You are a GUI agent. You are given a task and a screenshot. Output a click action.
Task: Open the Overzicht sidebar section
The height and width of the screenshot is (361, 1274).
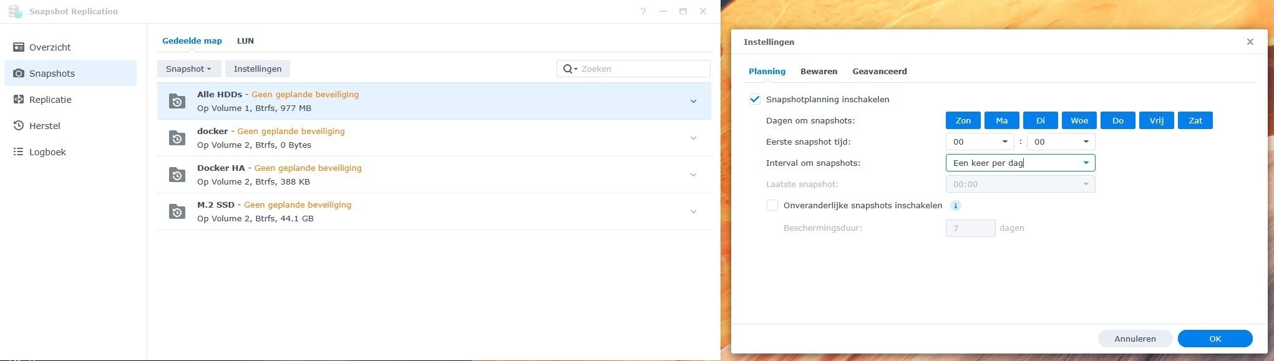click(x=71, y=47)
